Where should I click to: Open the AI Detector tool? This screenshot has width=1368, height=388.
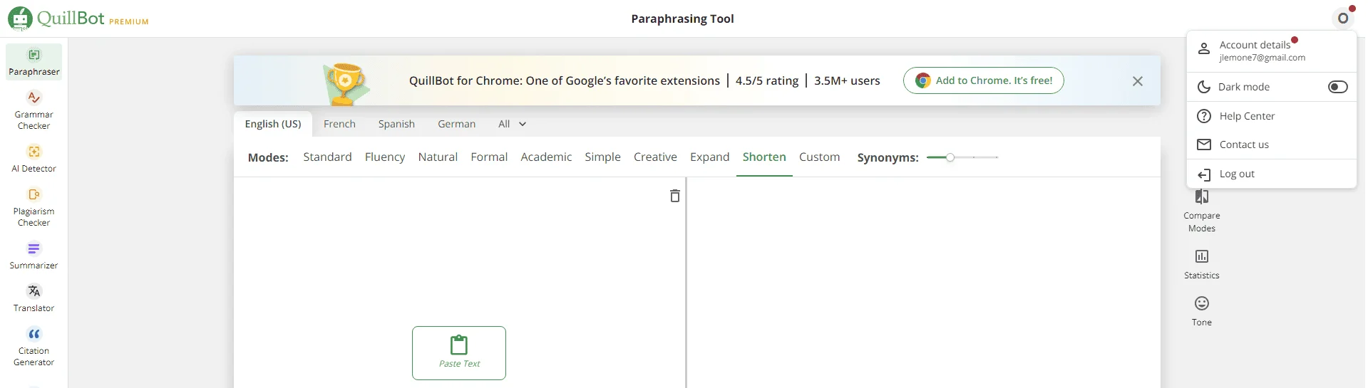pos(34,159)
